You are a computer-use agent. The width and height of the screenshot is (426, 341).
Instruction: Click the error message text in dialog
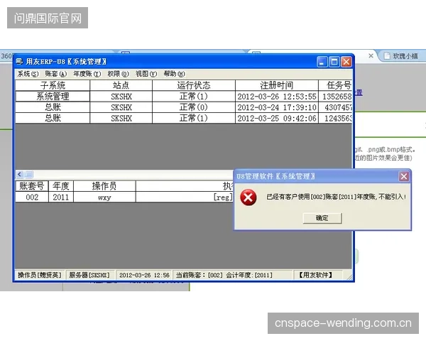coord(336,197)
